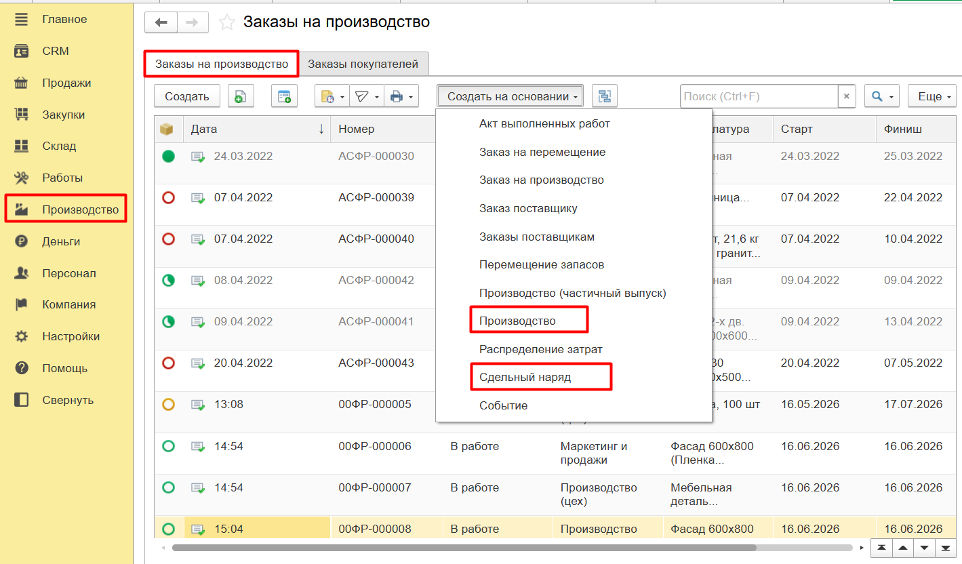Choose Заказ на перемещение menu item

(x=542, y=152)
